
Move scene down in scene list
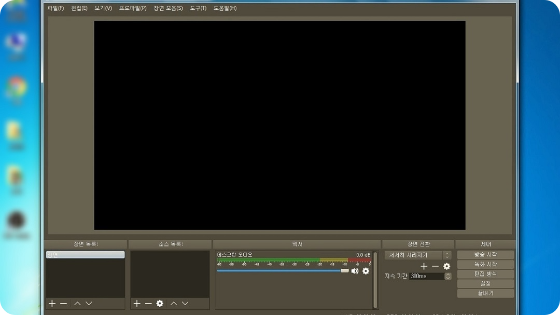pyautogui.click(x=89, y=303)
